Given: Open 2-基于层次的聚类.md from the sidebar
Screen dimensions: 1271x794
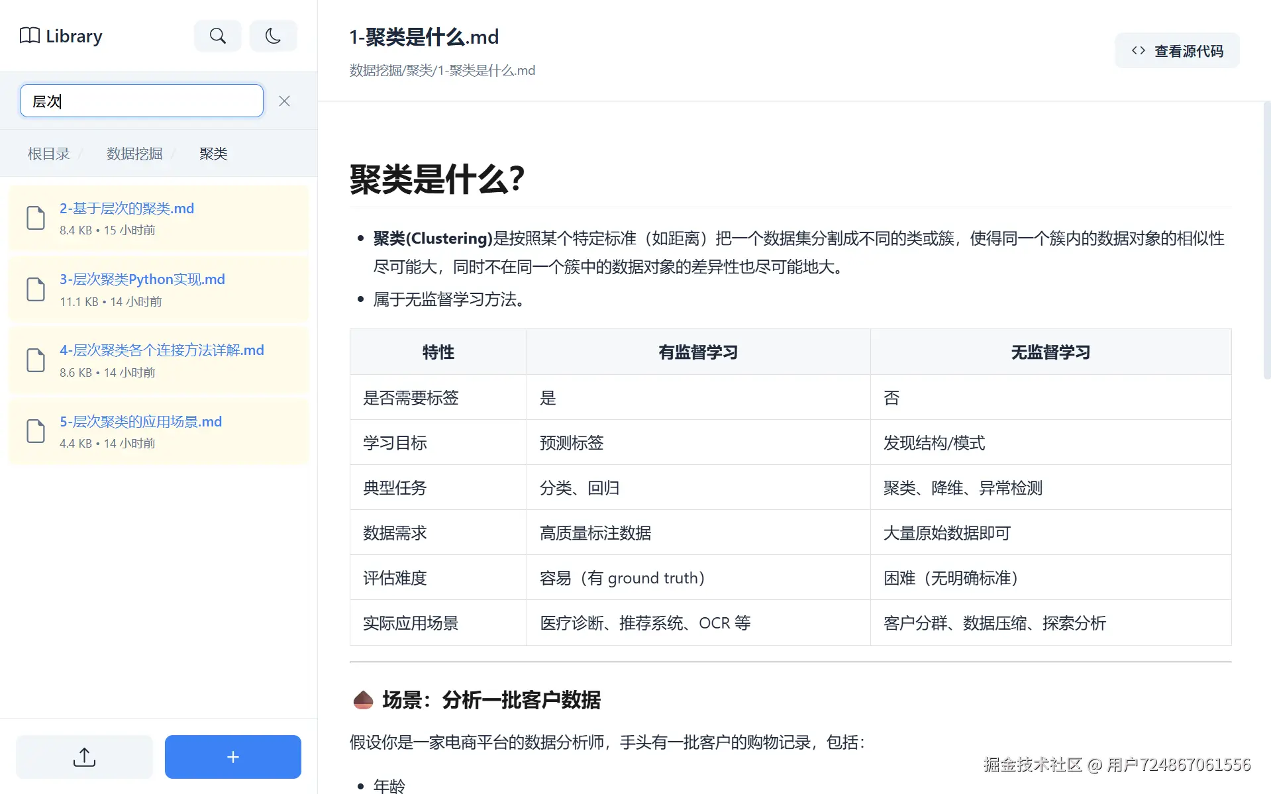Looking at the screenshot, I should [x=127, y=208].
